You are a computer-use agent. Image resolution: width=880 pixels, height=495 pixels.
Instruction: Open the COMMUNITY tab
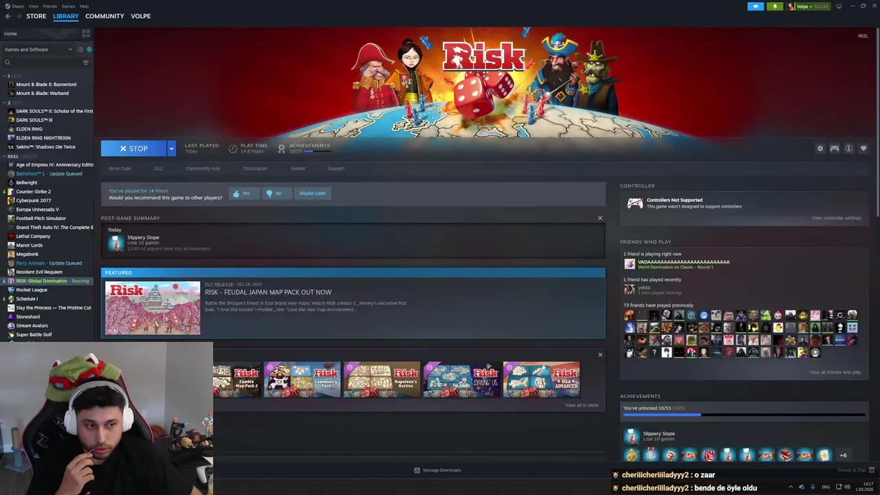[104, 16]
